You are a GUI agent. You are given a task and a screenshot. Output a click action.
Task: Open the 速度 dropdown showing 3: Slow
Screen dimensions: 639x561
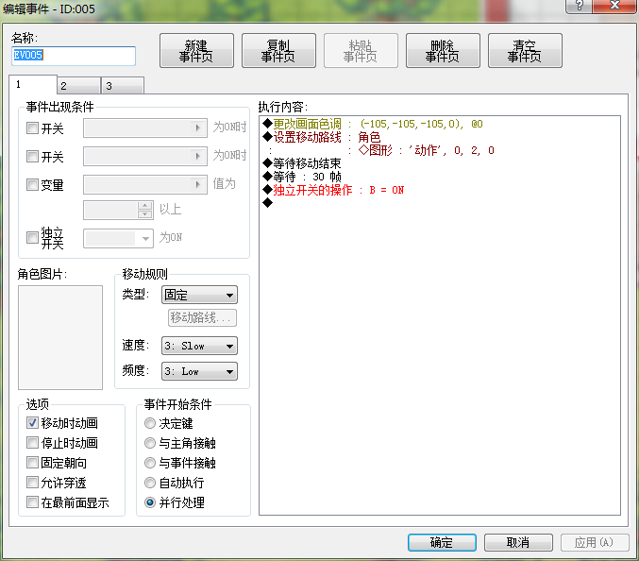tap(199, 346)
